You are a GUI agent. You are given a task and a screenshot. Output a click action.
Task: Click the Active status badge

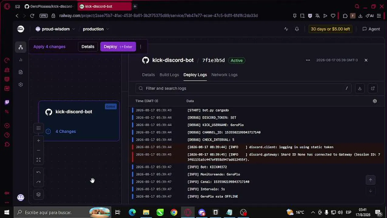click(x=237, y=60)
